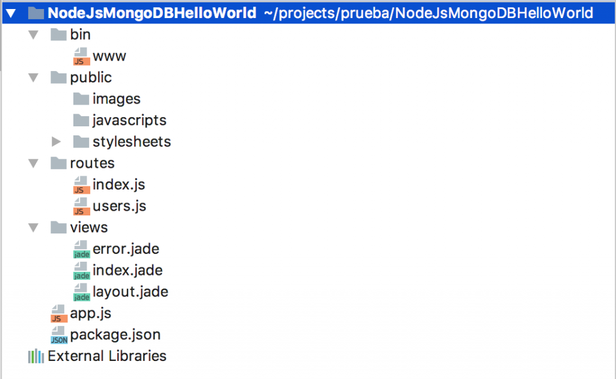616x379 pixels.
Task: Collapse the routes folder arrow
Action: [34, 164]
